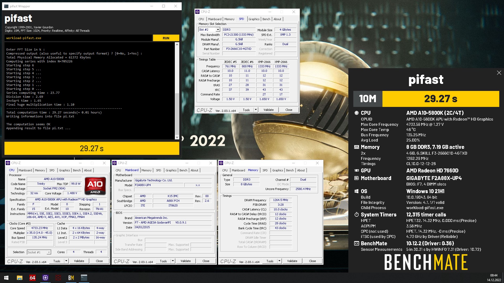Open Tools dropdown arrow in SPD window

[x=256, y=110]
